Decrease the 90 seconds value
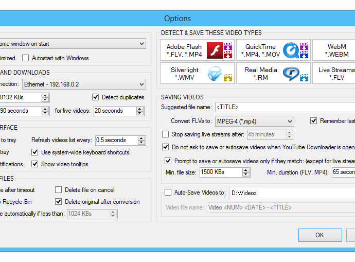Screen dimensions: 355x262 pyautogui.click(x=45, y=113)
